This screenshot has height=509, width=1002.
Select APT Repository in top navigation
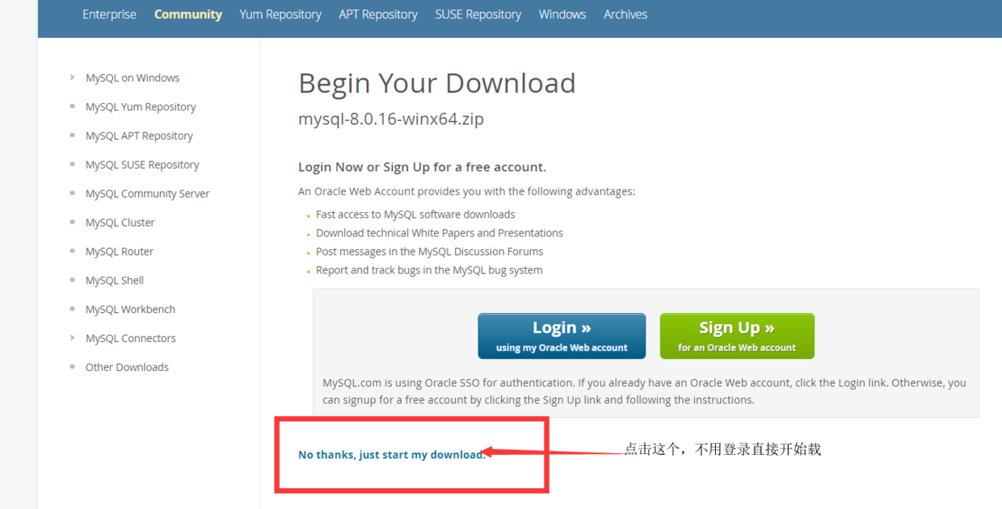[x=378, y=15]
